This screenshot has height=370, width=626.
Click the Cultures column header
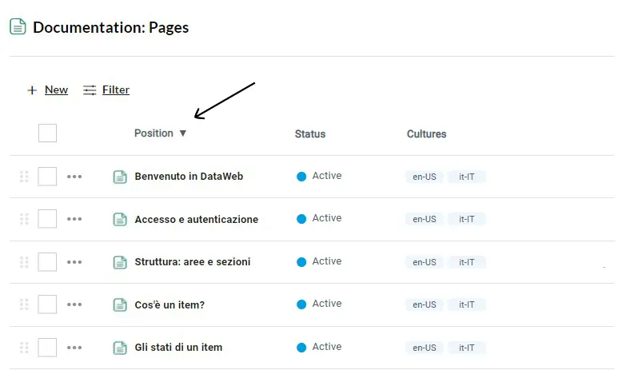[426, 134]
